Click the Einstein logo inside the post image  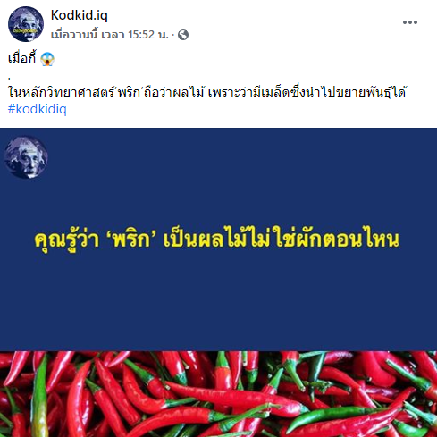(26, 157)
